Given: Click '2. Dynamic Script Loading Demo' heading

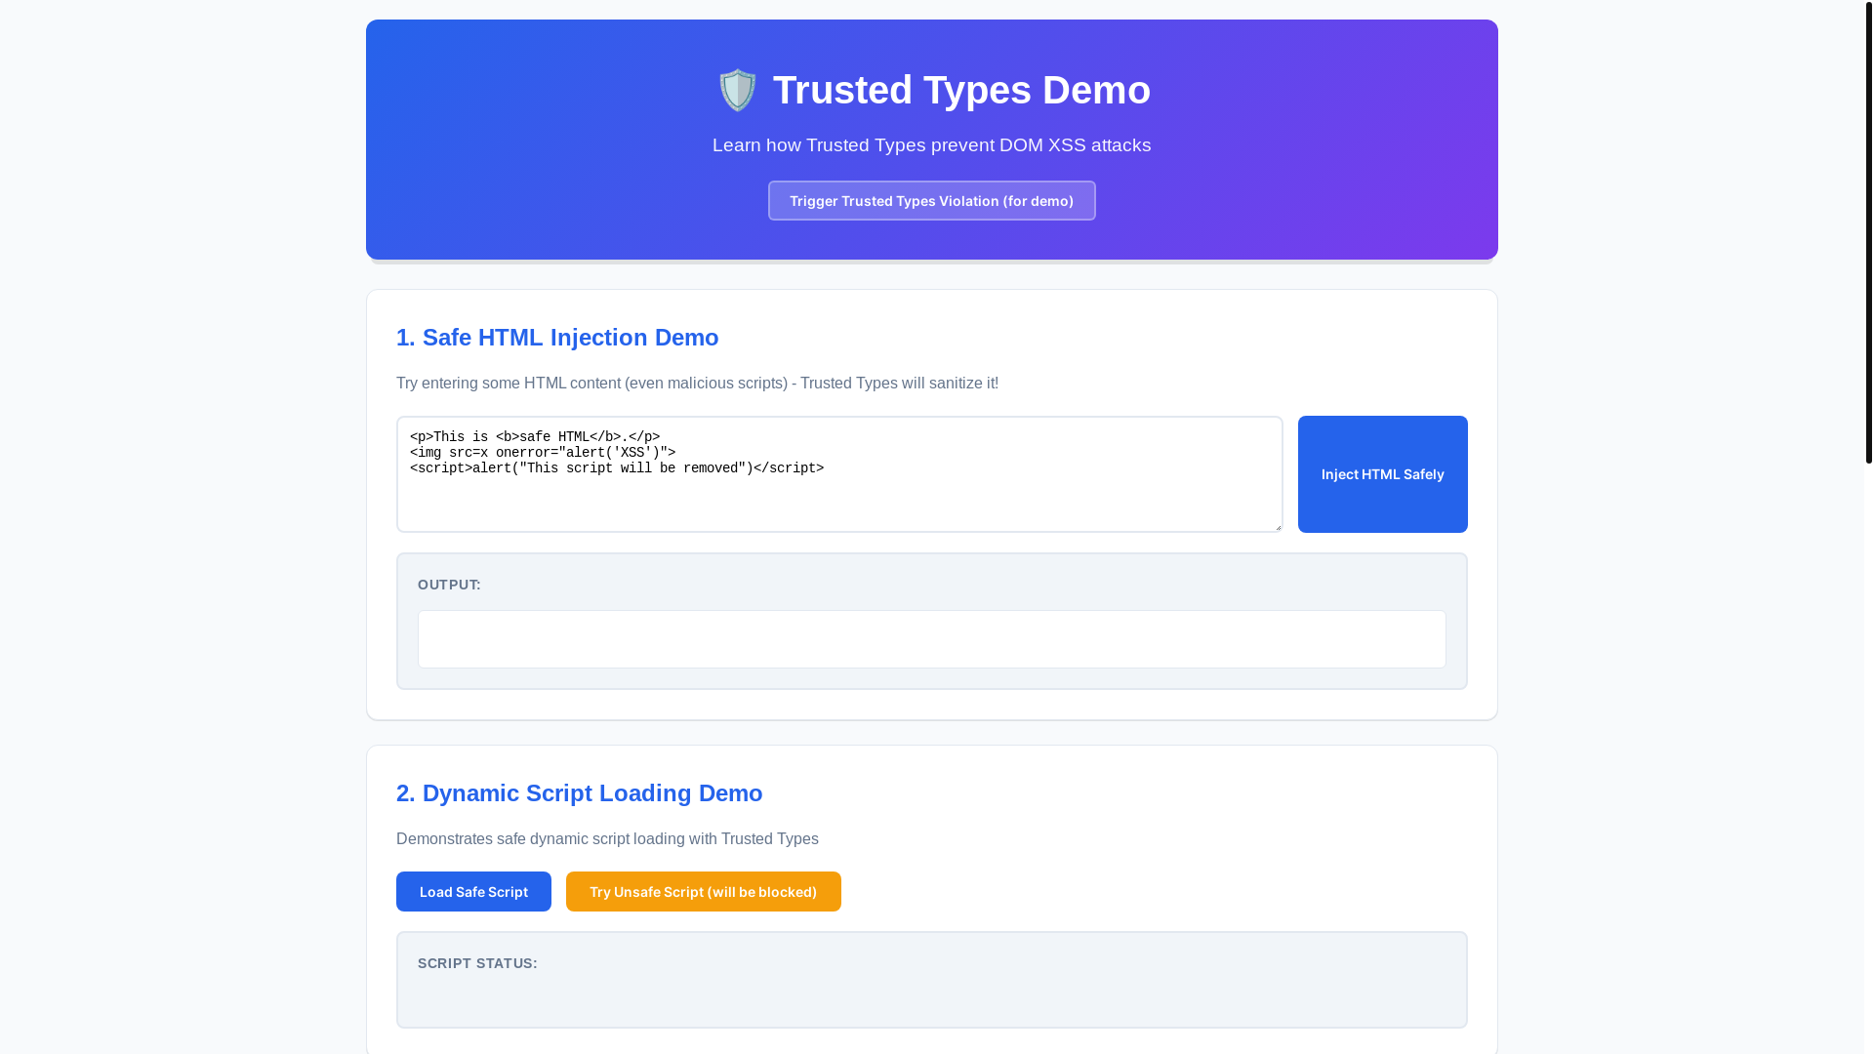Looking at the screenshot, I should tap(579, 793).
